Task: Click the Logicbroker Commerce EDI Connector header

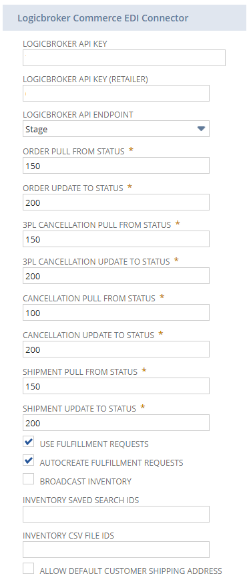Action: coord(125,17)
